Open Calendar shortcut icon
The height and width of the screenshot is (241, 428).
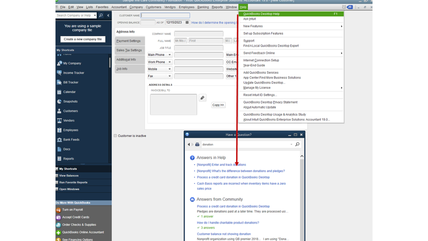[59, 92]
